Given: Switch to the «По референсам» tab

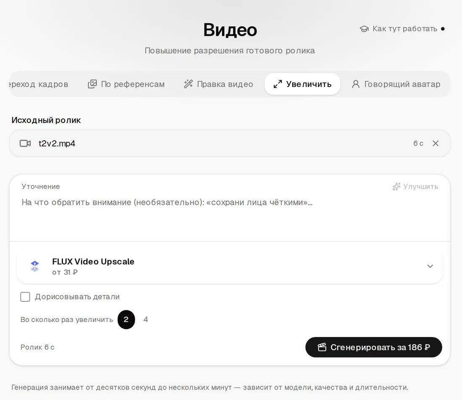Looking at the screenshot, I should pyautogui.click(x=126, y=84).
